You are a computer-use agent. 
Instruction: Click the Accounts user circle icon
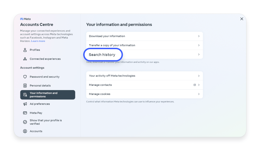[x=25, y=131]
